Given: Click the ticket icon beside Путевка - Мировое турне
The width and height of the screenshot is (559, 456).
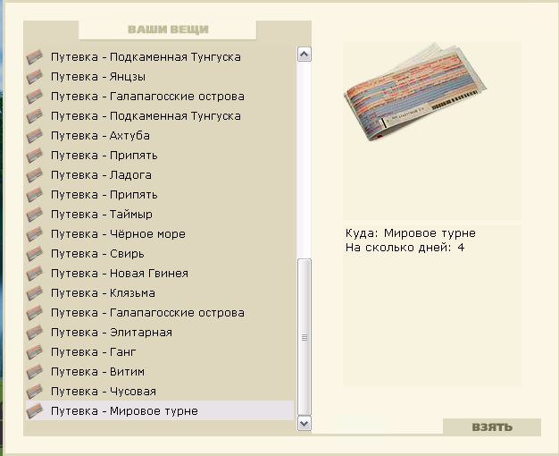Looking at the screenshot, I should click(35, 411).
